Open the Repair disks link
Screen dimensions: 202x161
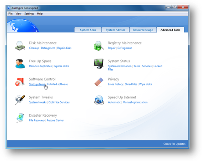pyautogui.click(x=64, y=48)
